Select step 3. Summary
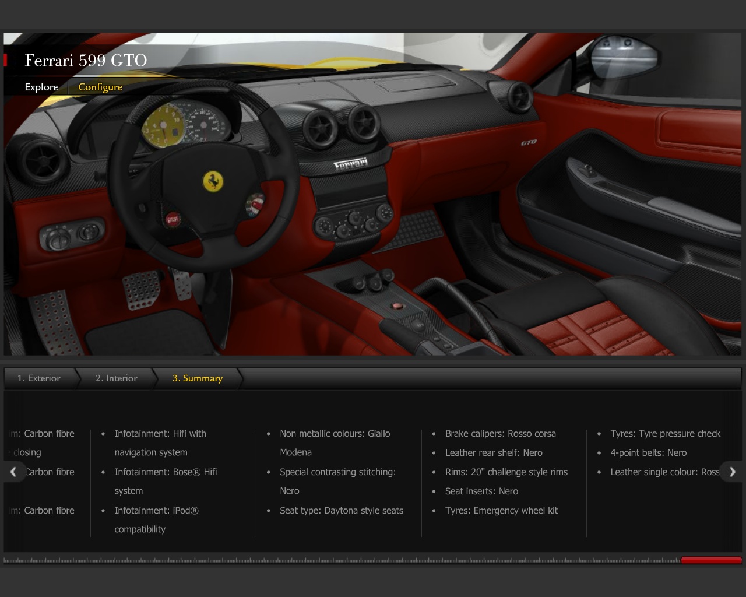The width and height of the screenshot is (746, 597). pyautogui.click(x=198, y=378)
